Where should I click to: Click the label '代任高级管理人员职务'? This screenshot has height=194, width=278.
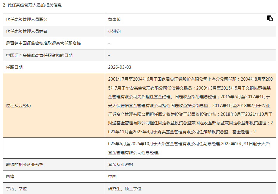27,19
